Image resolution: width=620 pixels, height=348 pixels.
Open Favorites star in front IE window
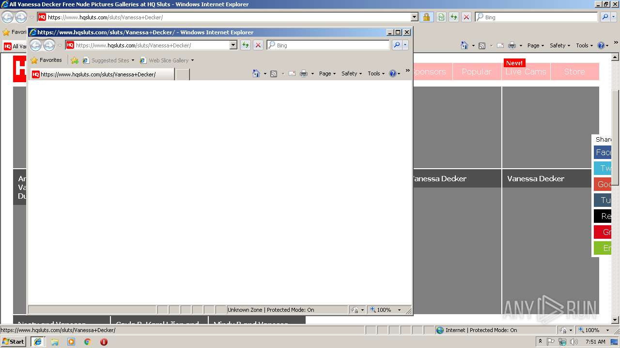pyautogui.click(x=46, y=60)
